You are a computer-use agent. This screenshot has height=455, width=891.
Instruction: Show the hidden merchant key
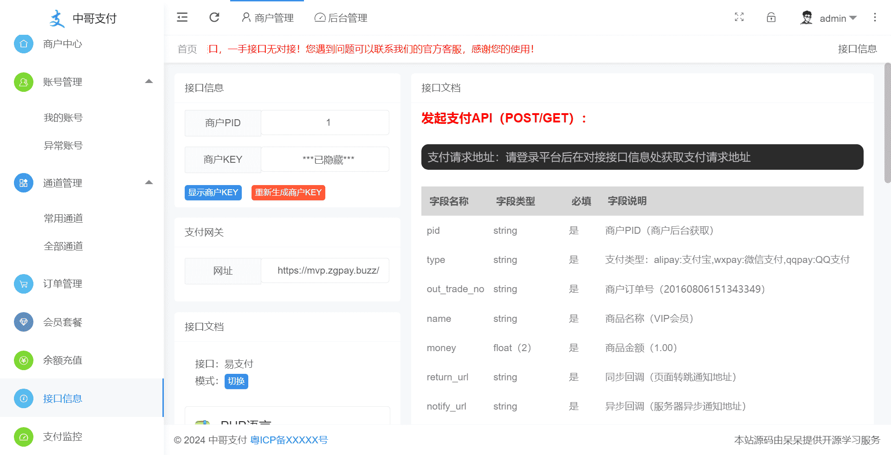213,192
